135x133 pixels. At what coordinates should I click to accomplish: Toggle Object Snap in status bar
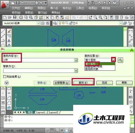66,130
